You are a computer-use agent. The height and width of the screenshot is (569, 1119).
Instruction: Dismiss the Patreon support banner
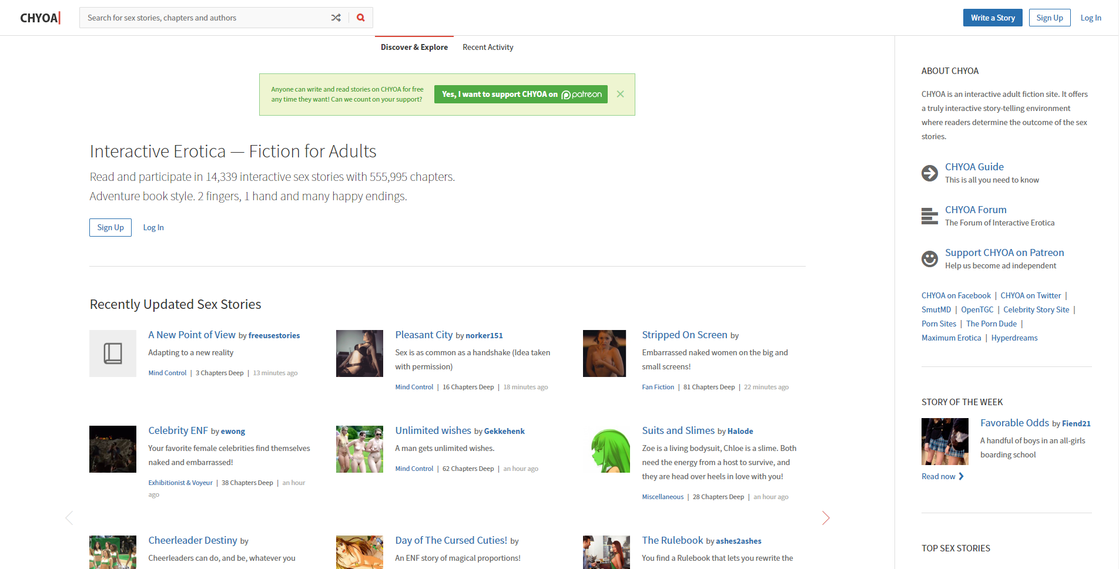click(x=620, y=94)
